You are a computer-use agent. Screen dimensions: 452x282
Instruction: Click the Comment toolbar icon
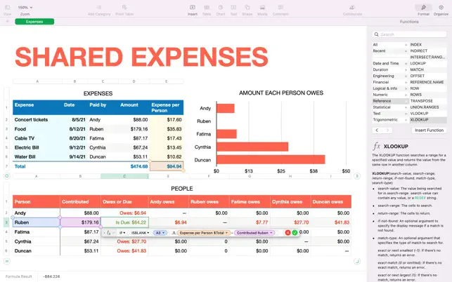[x=280, y=10]
